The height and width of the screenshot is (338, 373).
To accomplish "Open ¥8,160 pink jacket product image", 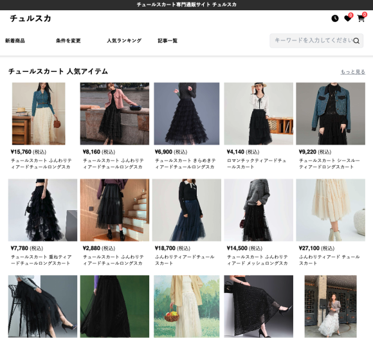I will point(114,114).
